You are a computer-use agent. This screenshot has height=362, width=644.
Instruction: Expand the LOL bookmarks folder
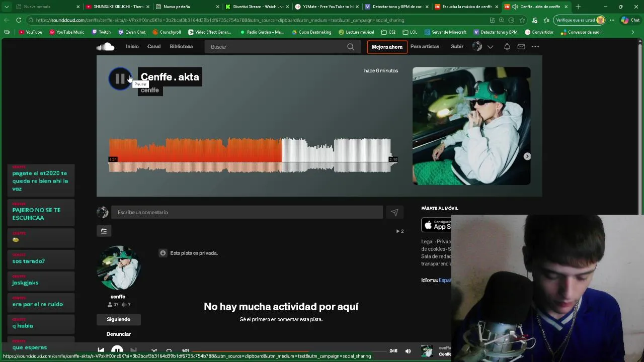click(410, 32)
